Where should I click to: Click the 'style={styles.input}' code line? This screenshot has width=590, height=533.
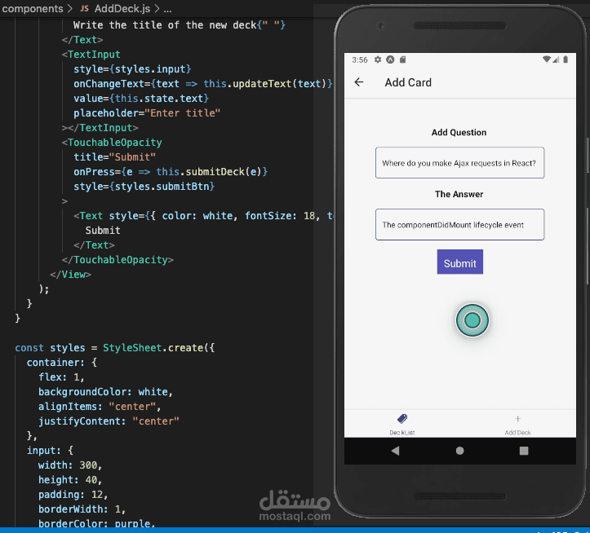click(x=132, y=69)
